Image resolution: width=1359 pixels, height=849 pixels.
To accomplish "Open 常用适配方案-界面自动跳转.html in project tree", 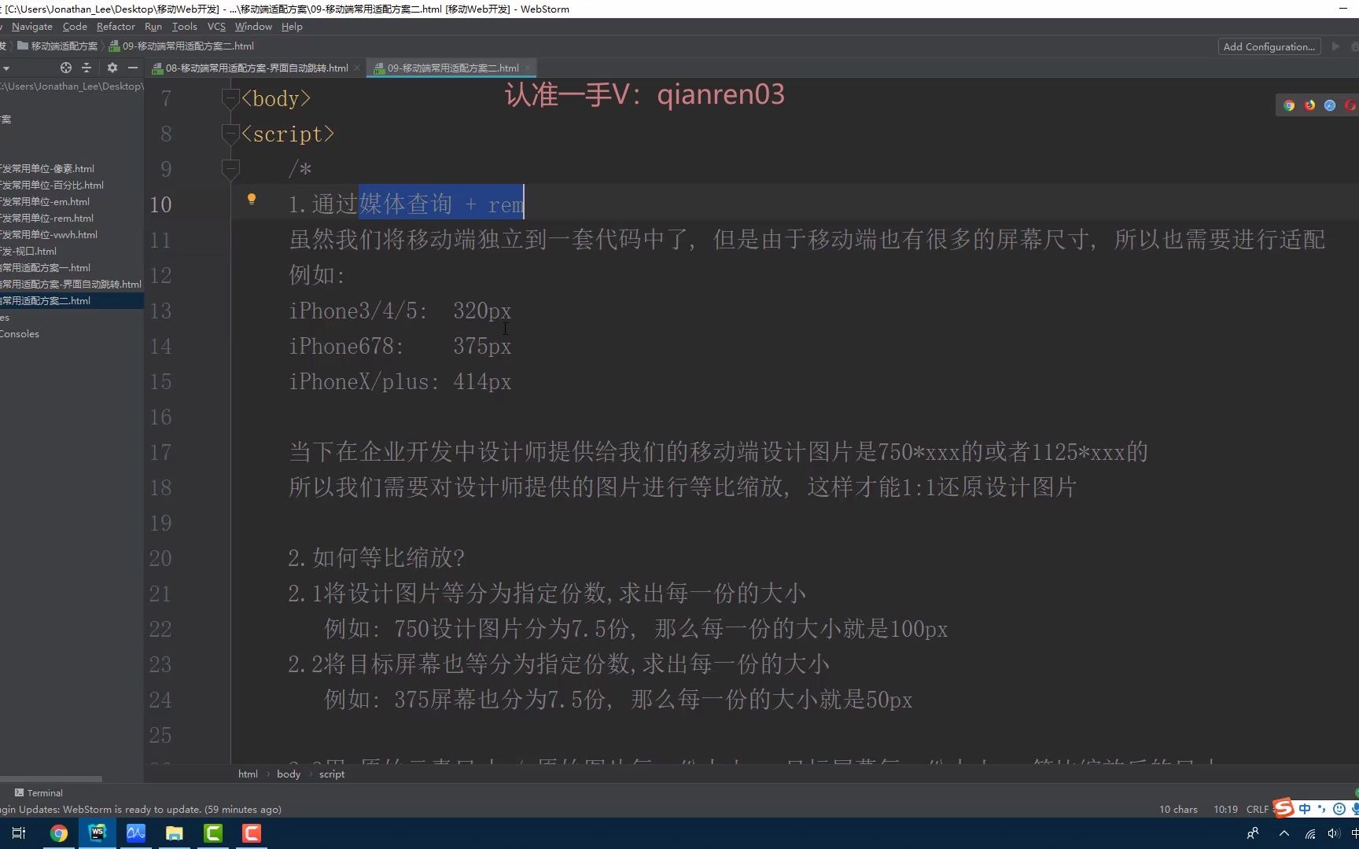I will coord(71,285).
